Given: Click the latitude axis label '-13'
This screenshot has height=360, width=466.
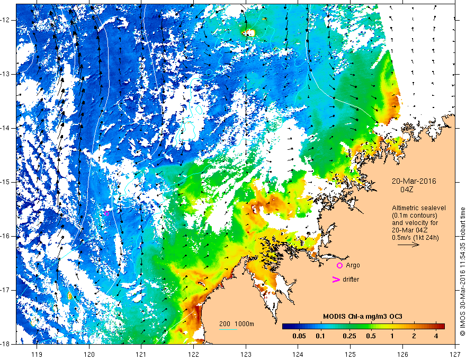Looking at the screenshot, I should tap(5, 74).
